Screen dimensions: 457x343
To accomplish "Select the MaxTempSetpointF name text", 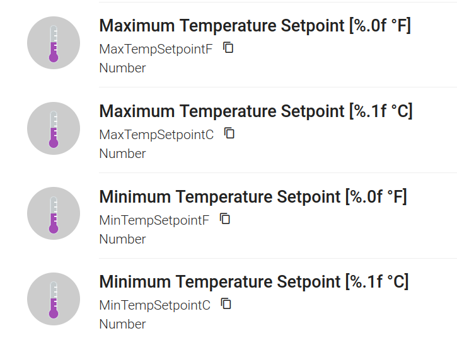I will tap(156, 49).
